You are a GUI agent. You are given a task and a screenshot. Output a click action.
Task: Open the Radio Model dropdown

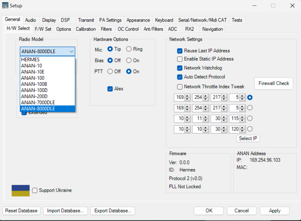tap(71, 51)
